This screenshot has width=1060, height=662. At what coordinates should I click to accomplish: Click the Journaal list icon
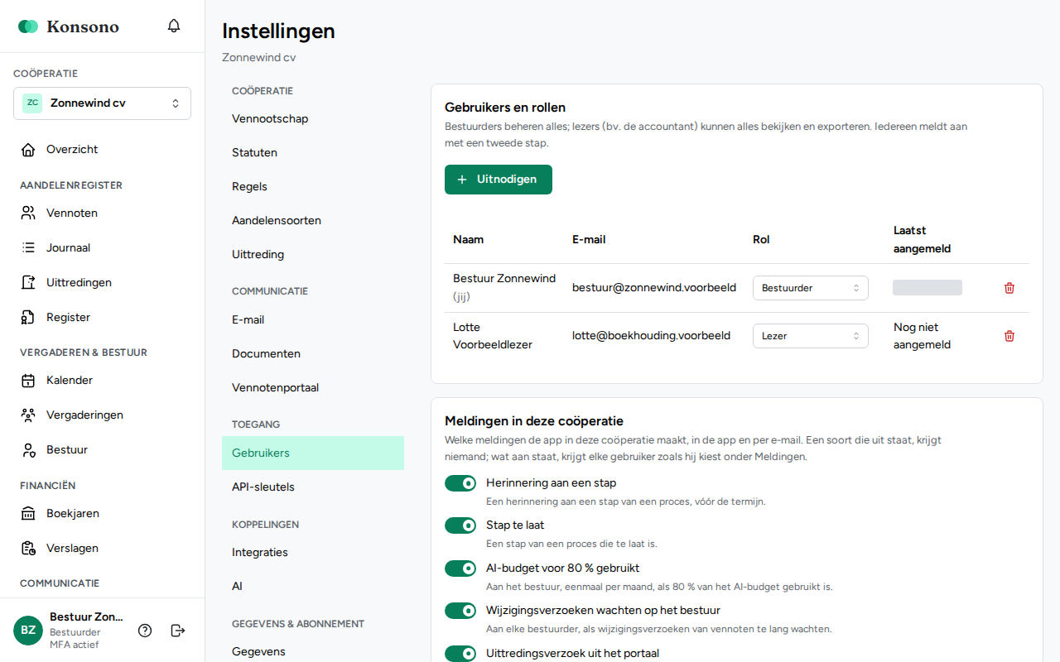[x=28, y=248]
